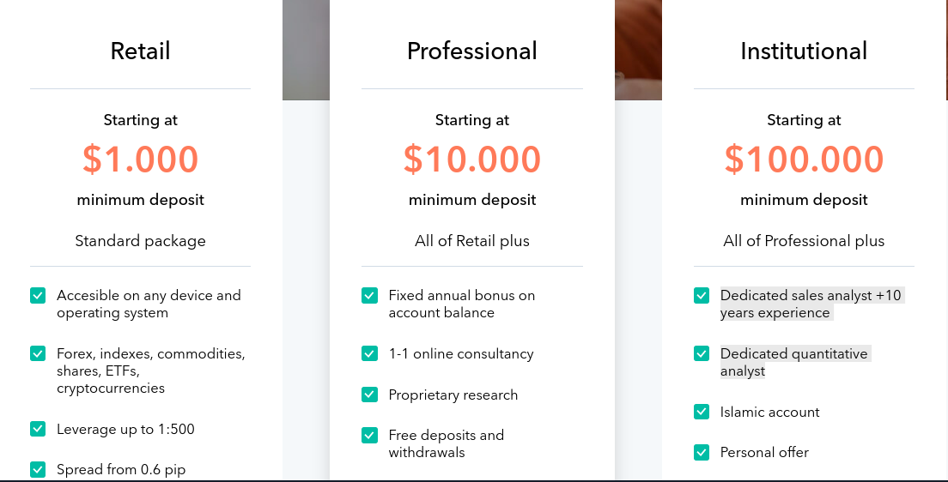948x482 pixels.
Task: Click the $1.000 minimum deposit price
Action: coord(140,159)
